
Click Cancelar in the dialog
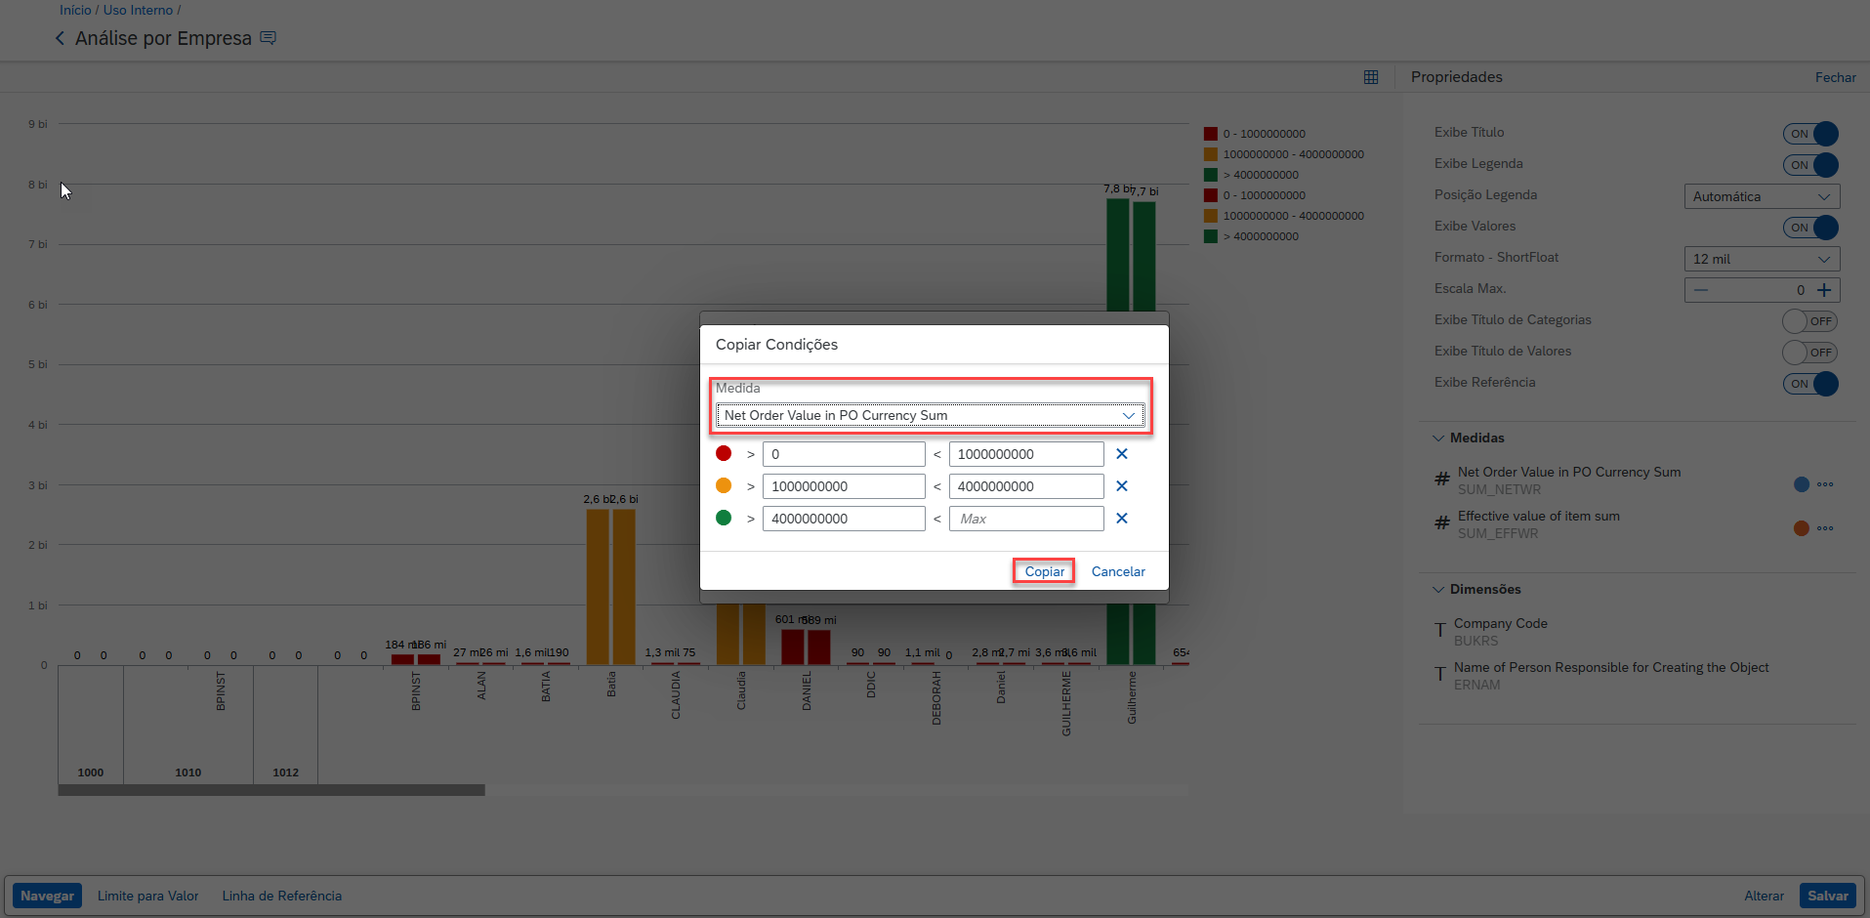click(x=1118, y=571)
